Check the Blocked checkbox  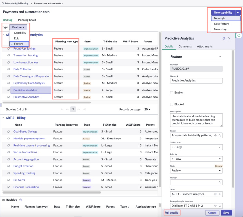(171, 104)
